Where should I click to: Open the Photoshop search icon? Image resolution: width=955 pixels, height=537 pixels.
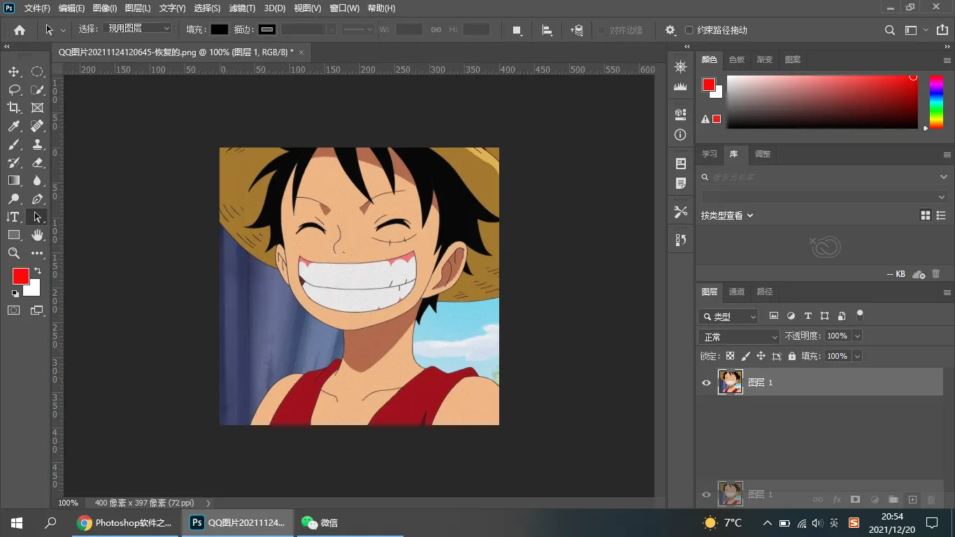pos(889,30)
